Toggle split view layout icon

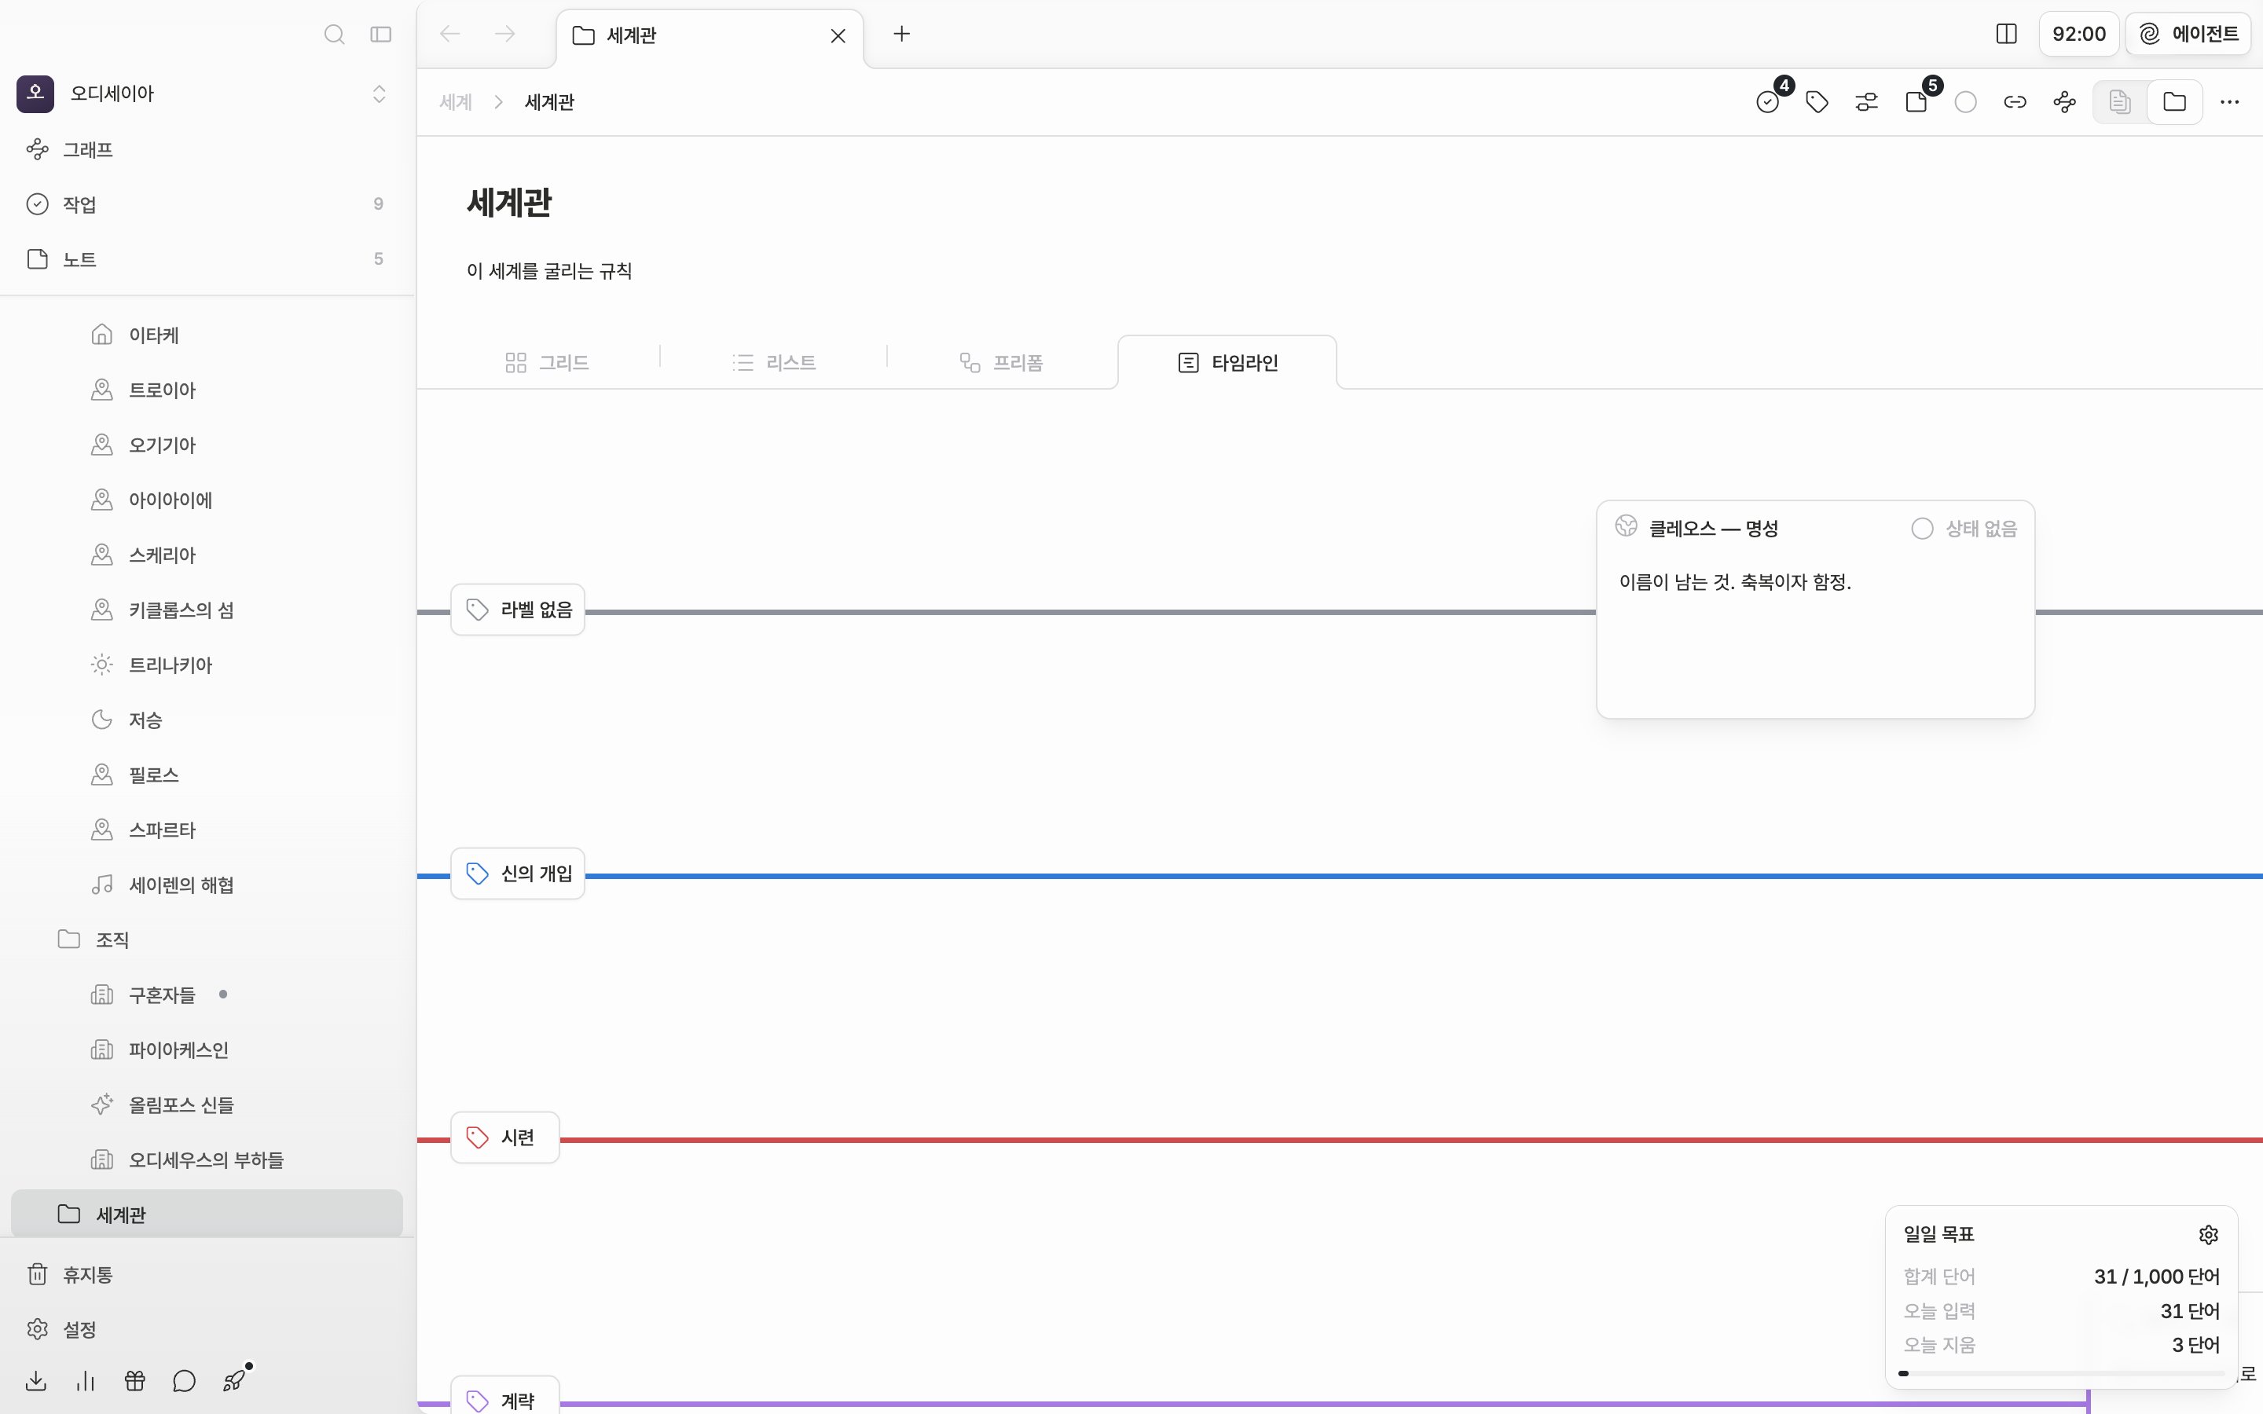click(x=2006, y=35)
